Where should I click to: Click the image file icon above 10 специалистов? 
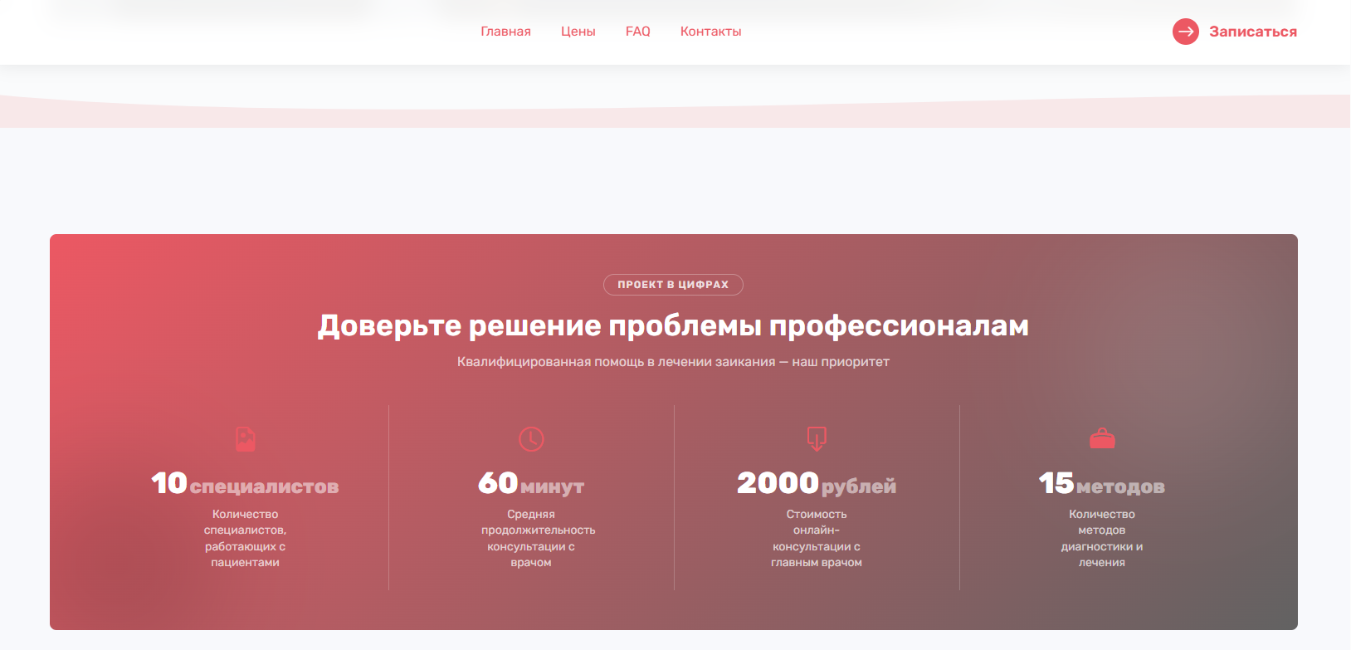[246, 438]
